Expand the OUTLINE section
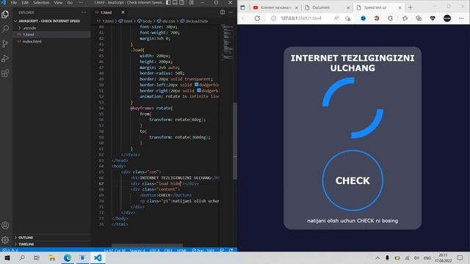The image size is (470, 264). point(51,238)
